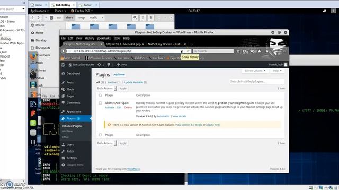
Task: Open the show applications grid in dock
Action: click(x=33, y=142)
